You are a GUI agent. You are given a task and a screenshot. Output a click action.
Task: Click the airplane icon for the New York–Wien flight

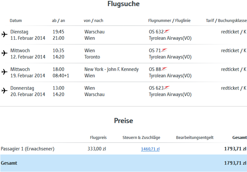point(5,72)
